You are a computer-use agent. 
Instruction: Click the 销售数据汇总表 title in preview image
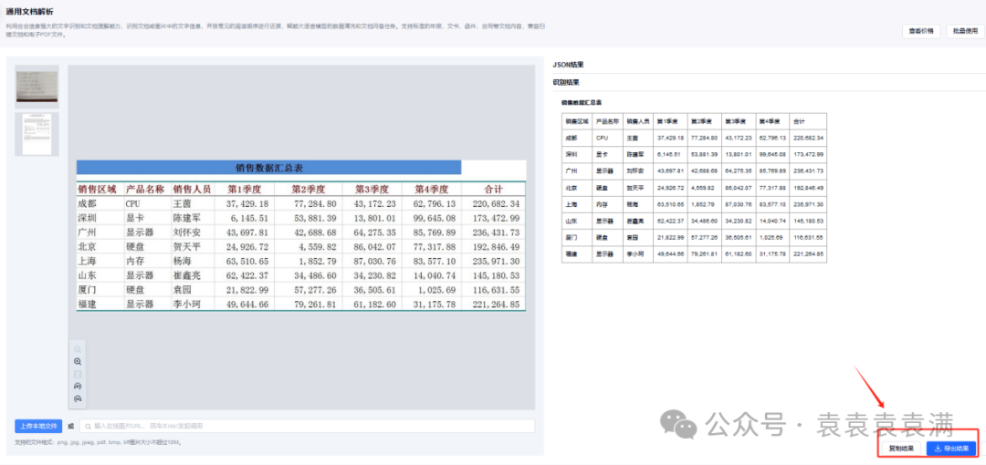point(269,168)
